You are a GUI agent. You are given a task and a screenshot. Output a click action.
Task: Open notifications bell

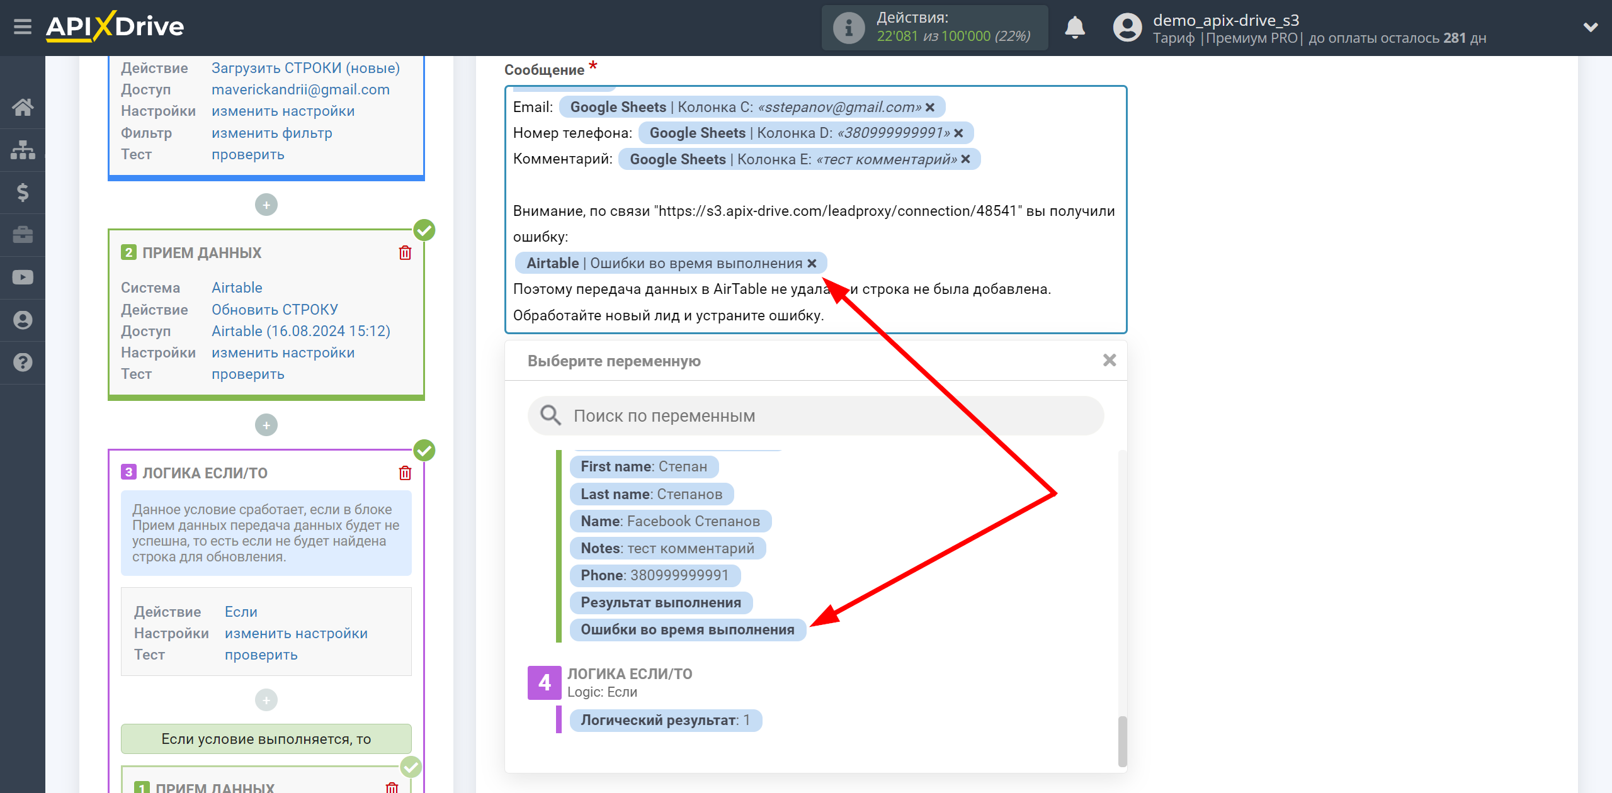point(1075,28)
